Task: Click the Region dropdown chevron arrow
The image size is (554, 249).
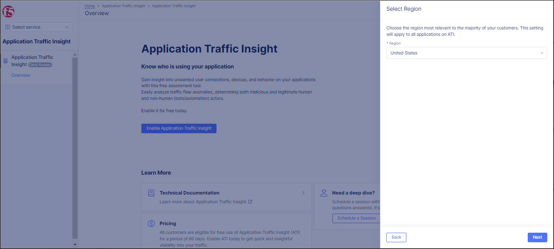Action: point(542,53)
